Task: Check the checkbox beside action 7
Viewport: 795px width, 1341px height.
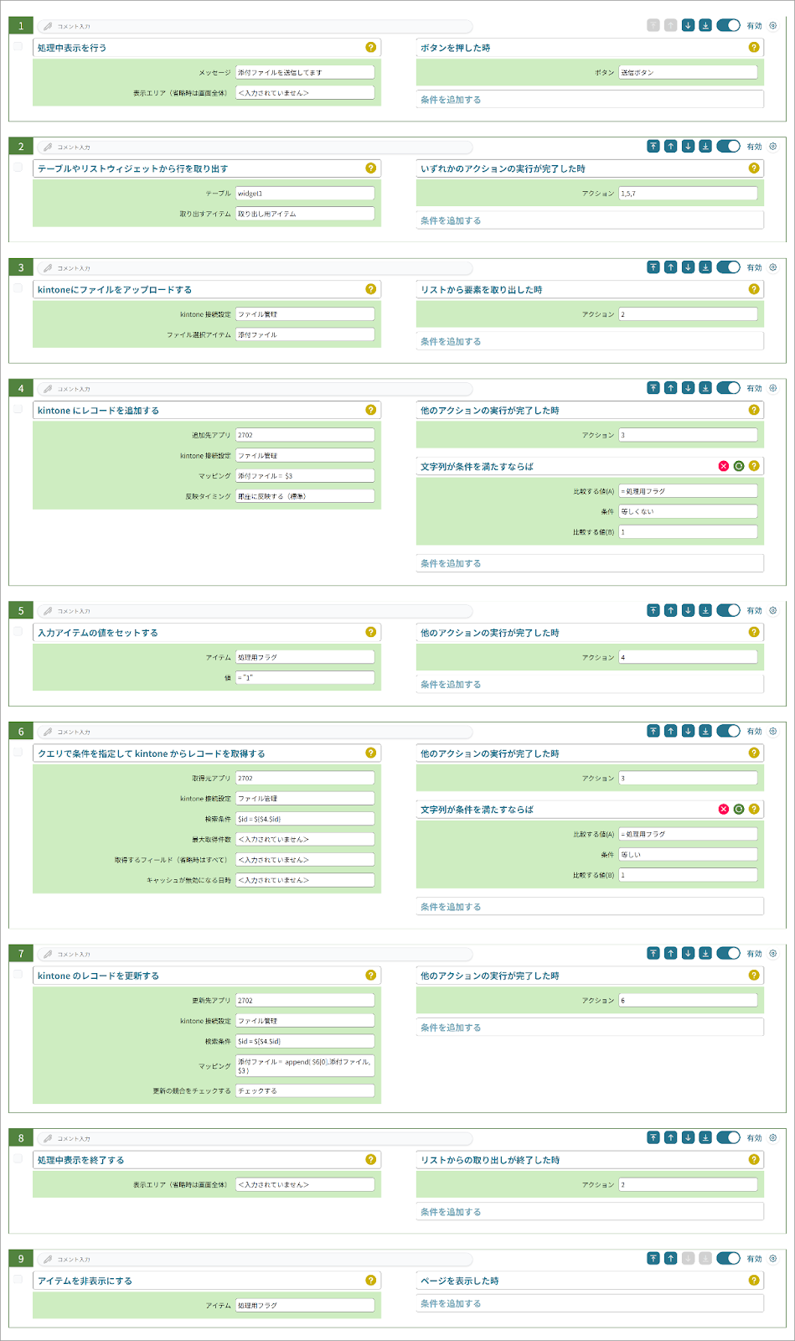Action: [x=18, y=974]
